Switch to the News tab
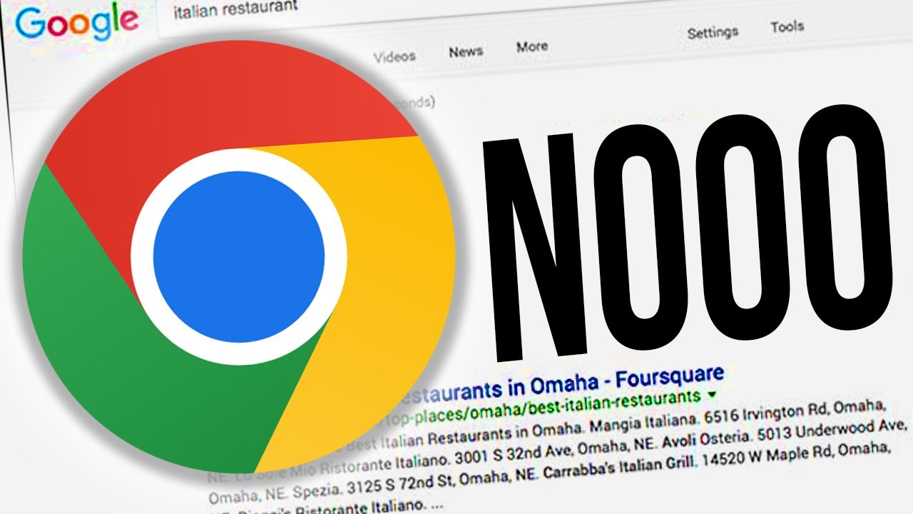 (x=466, y=51)
